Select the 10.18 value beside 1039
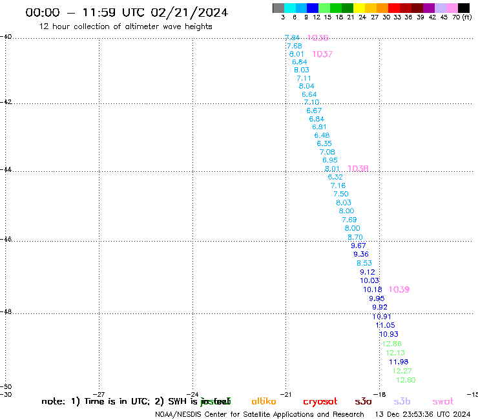This screenshot has width=478, height=420. (373, 289)
